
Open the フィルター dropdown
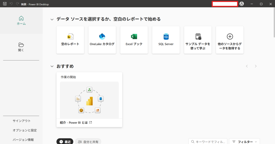[x=244, y=142]
